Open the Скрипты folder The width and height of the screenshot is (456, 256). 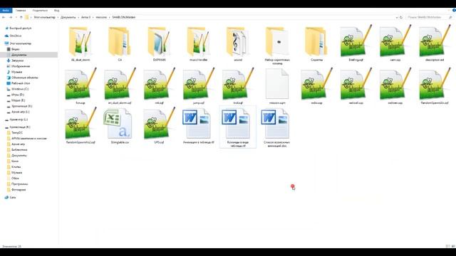[x=316, y=44]
